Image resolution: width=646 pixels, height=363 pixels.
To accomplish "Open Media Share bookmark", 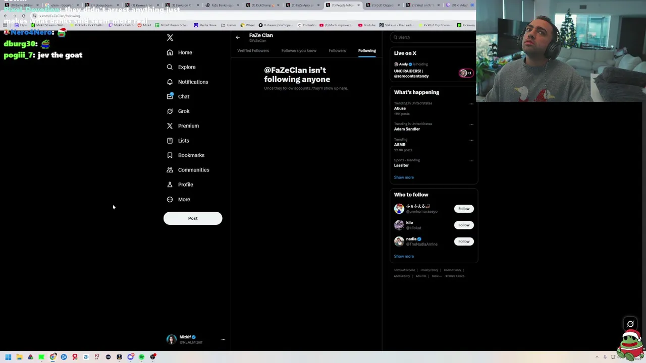I will tap(205, 25).
